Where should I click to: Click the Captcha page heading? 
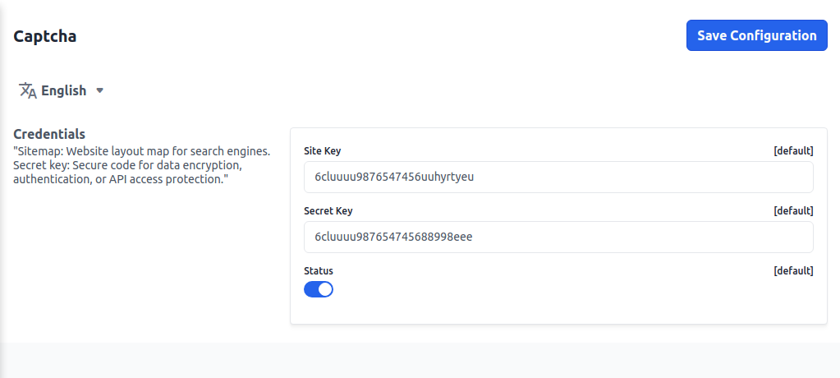[x=45, y=36]
